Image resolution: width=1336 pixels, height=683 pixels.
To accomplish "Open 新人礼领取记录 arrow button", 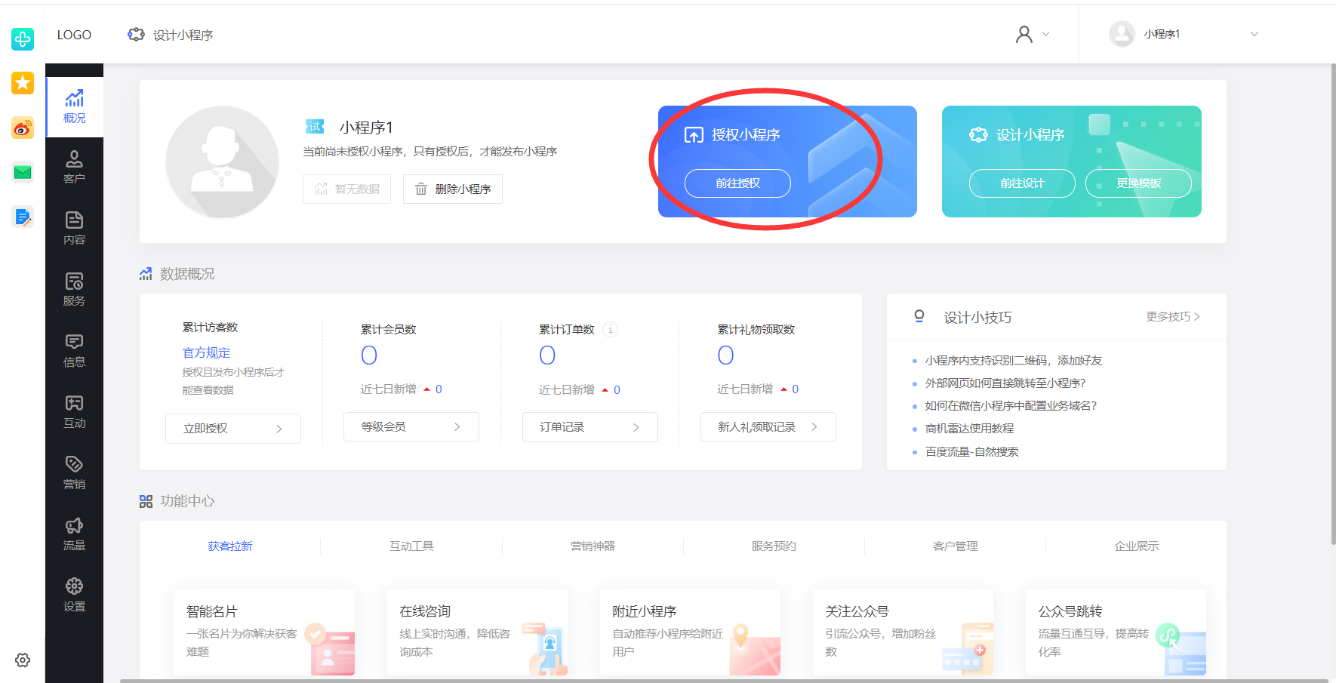I will [x=768, y=427].
